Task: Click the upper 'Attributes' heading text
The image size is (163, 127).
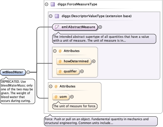Action: click(72, 51)
